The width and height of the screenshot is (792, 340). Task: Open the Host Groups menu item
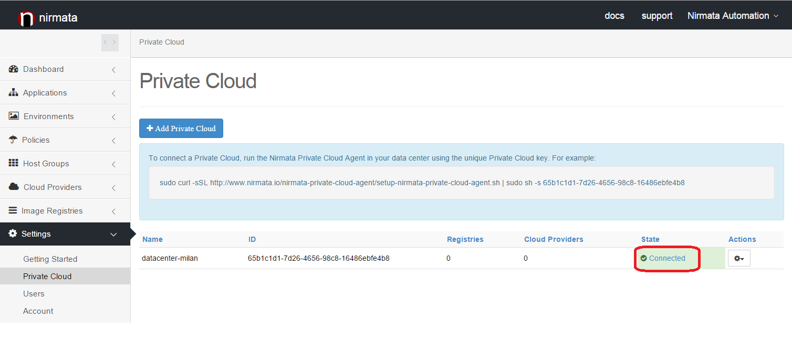pos(65,164)
